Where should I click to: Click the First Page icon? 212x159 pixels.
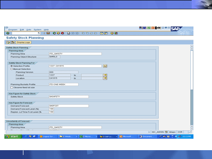click(x=83, y=34)
